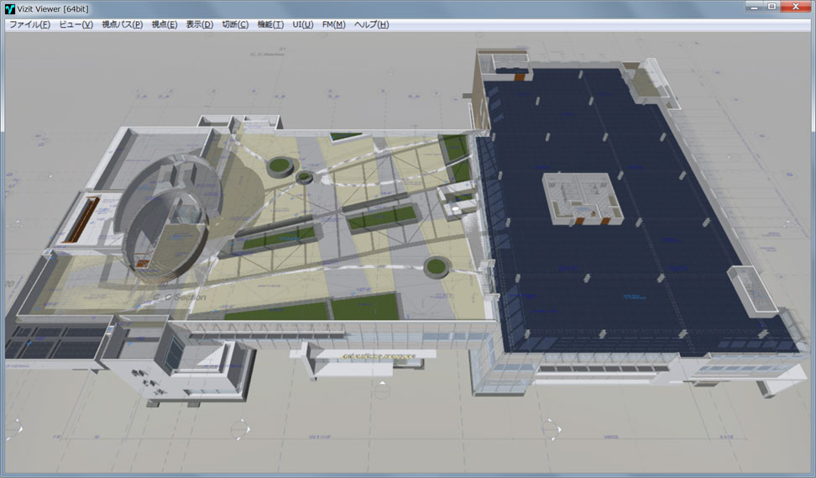
Task: Click the FM(M) menu
Action: [x=333, y=24]
